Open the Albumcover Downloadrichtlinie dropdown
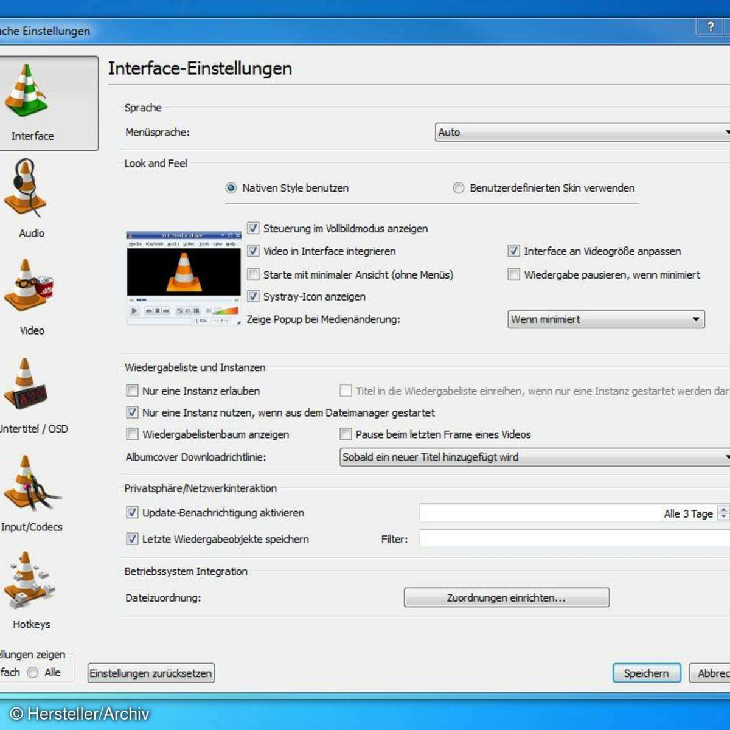The width and height of the screenshot is (730, 730). click(x=534, y=457)
